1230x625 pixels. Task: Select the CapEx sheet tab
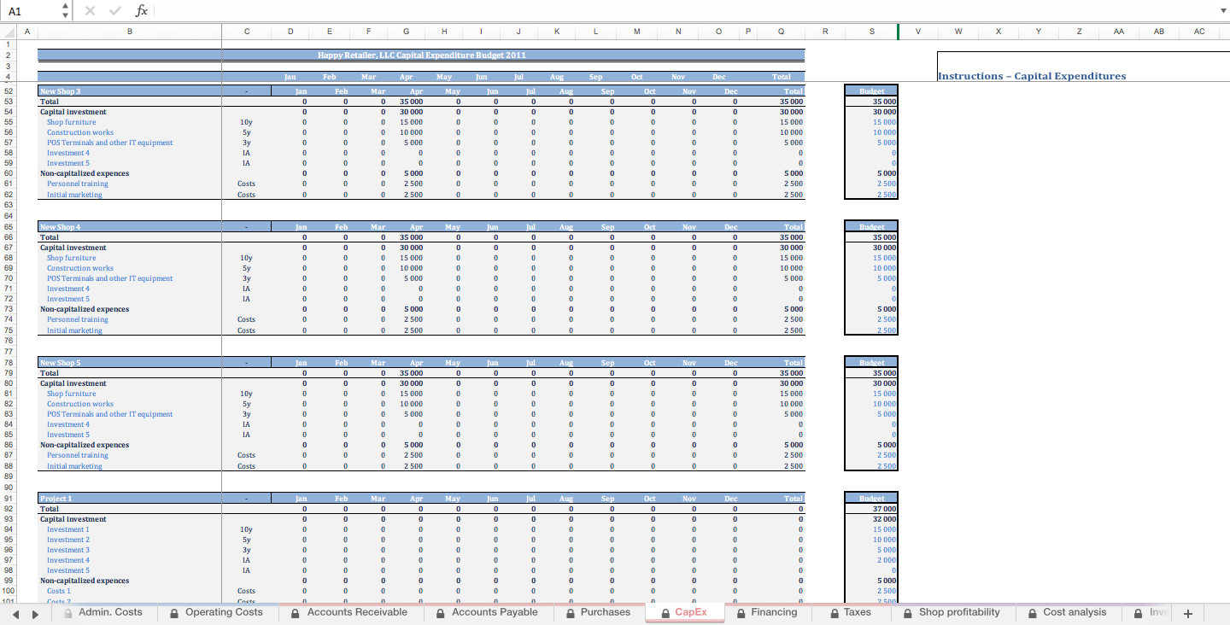point(683,612)
